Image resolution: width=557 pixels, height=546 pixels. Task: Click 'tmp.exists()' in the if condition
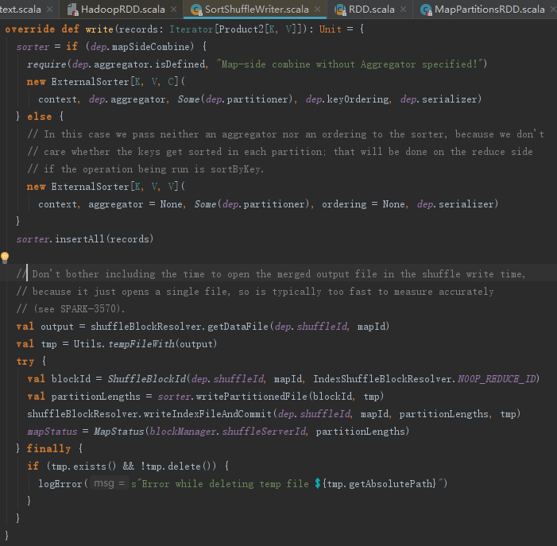click(84, 466)
